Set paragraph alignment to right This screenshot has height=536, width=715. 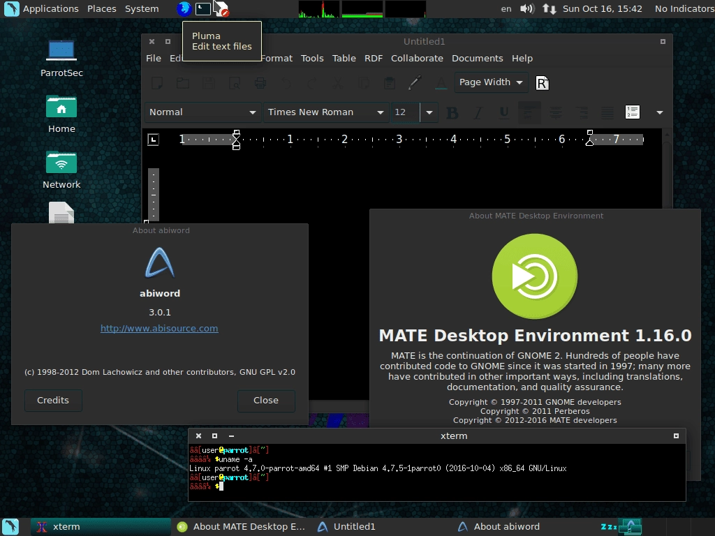tap(582, 112)
